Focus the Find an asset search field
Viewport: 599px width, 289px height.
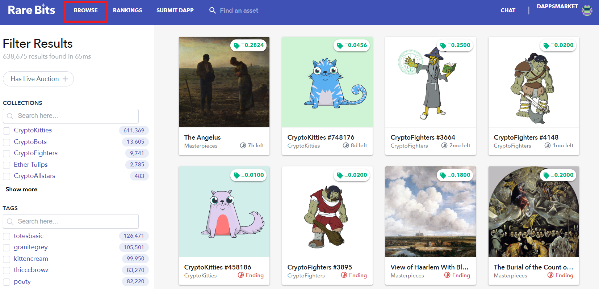[239, 10]
